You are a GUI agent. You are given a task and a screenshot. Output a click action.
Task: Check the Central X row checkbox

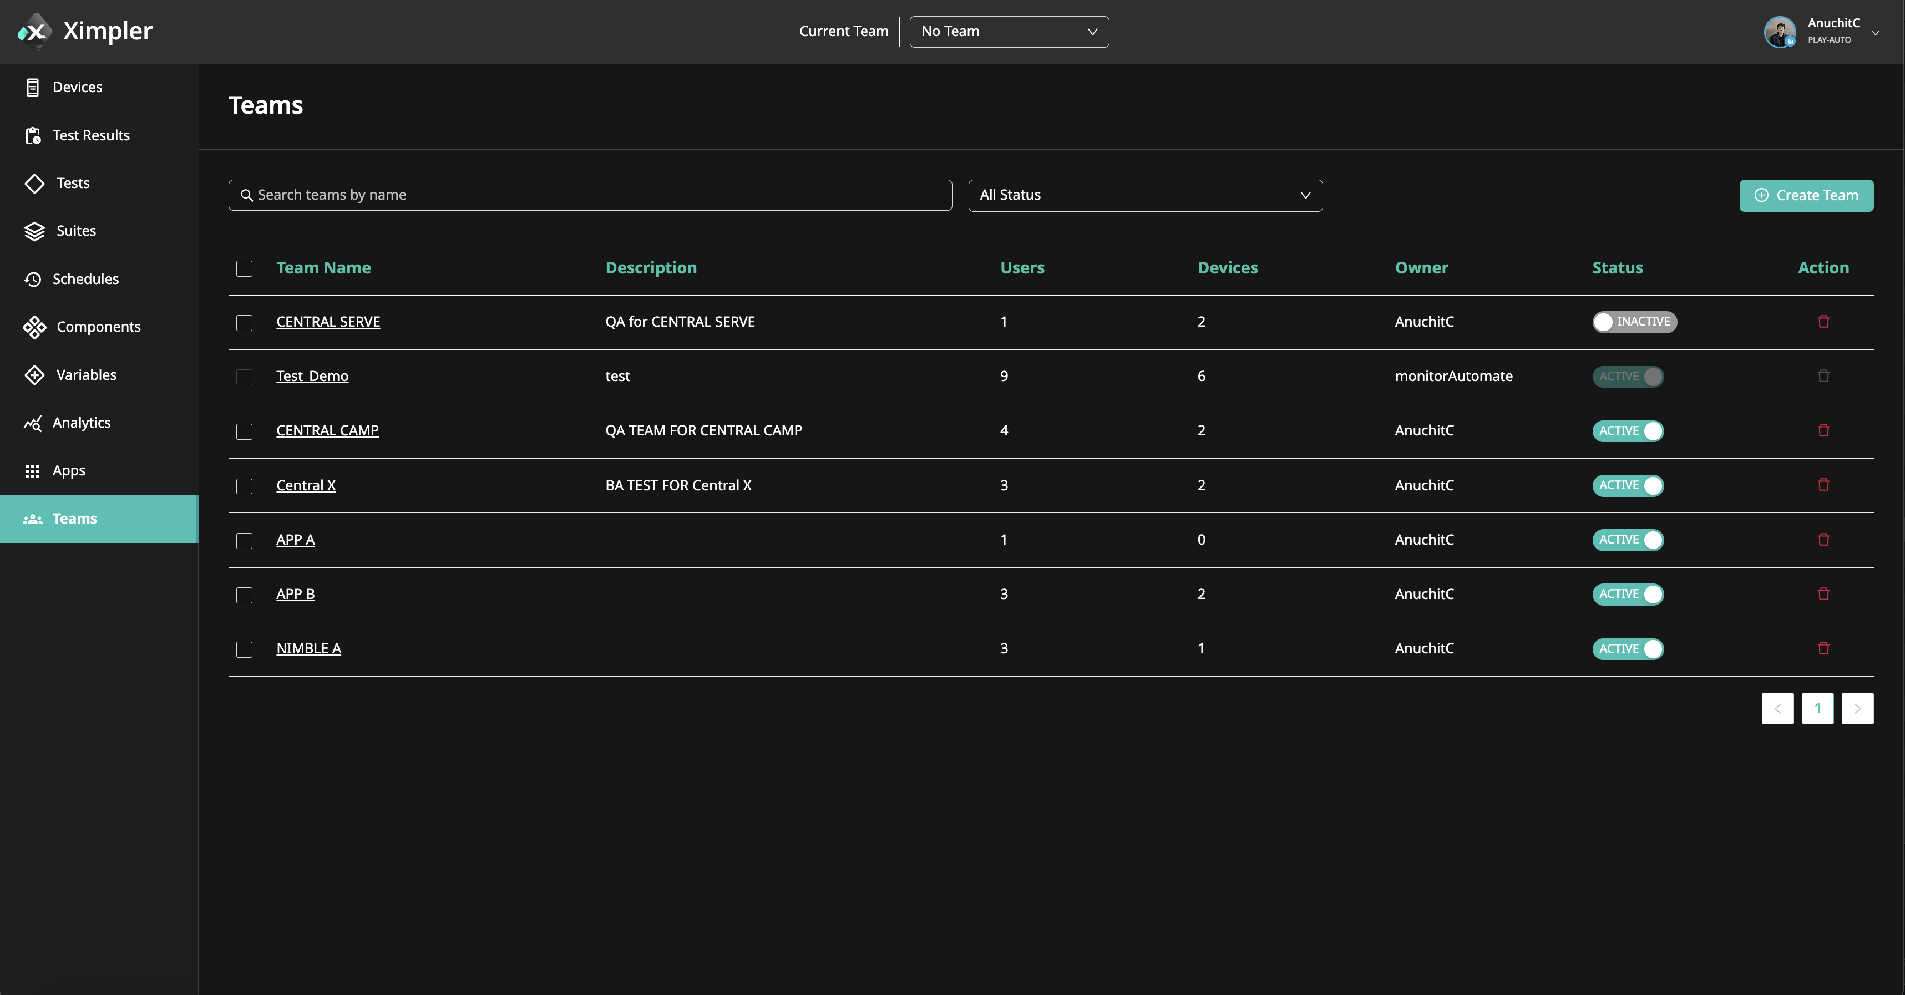coord(244,486)
